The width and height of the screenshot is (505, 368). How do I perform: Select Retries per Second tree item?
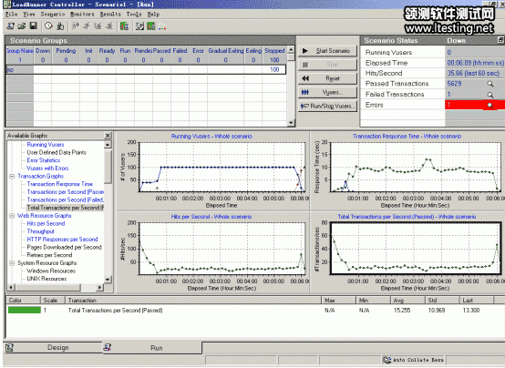[x=49, y=255]
